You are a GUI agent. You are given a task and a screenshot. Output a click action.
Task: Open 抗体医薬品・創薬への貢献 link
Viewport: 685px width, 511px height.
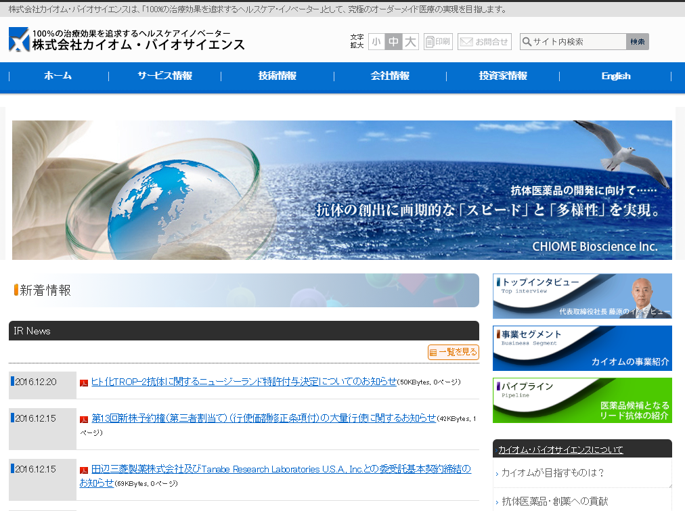555,502
